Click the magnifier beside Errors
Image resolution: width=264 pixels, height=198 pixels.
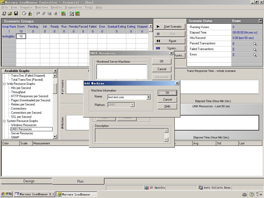[x=255, y=55]
